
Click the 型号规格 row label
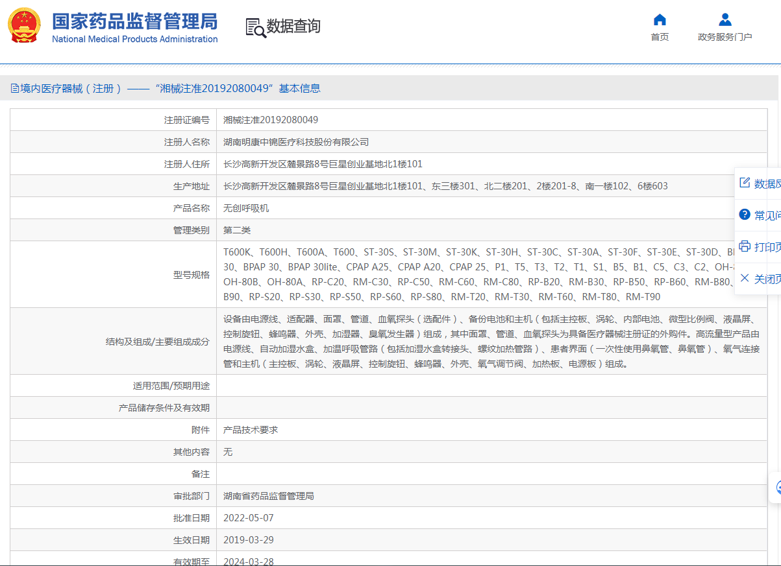pos(192,274)
